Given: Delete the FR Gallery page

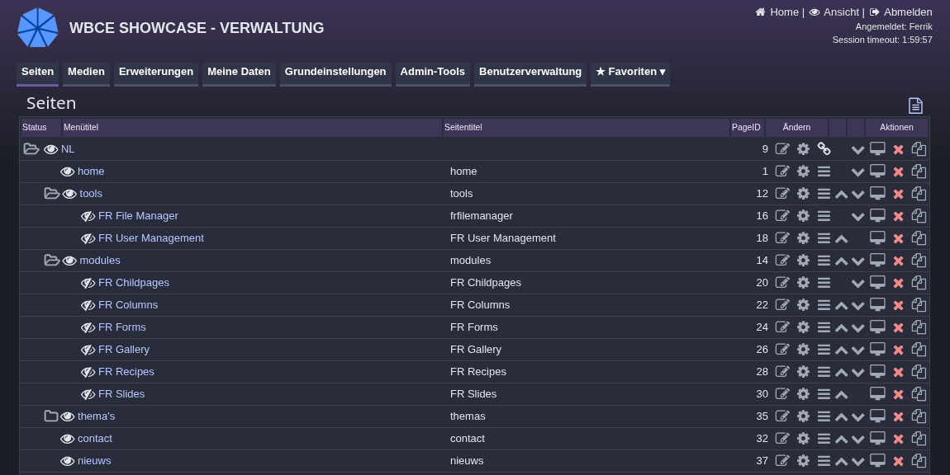Looking at the screenshot, I should coord(898,350).
